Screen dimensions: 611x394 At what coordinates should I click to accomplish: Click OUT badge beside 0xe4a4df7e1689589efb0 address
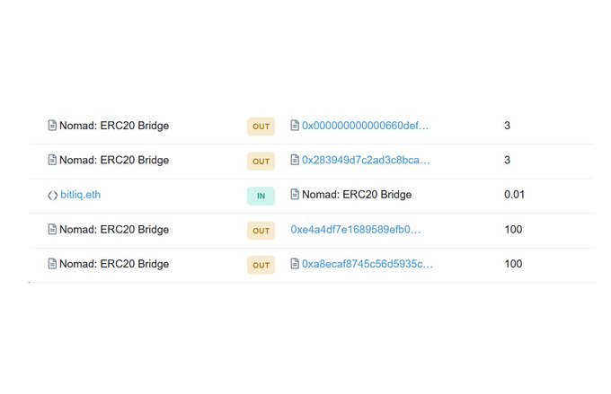(261, 231)
